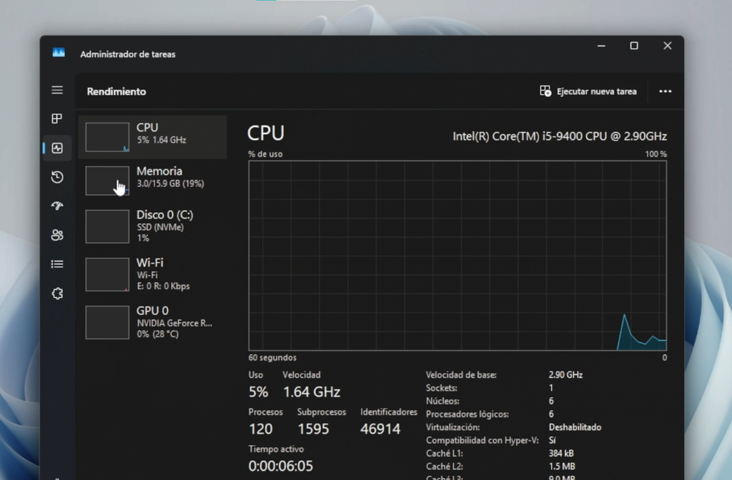This screenshot has height=480, width=732.
Task: Select the Wi-Fi performance entry
Action: pos(153,274)
